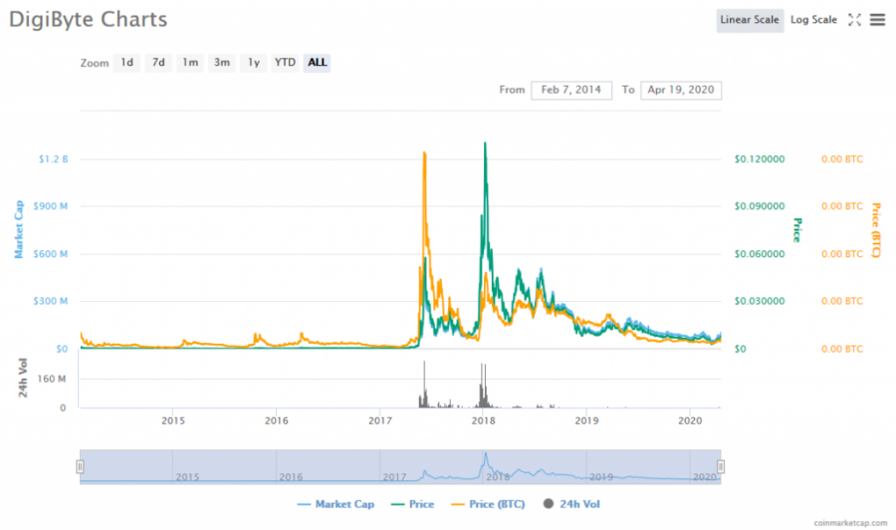Screen dimensions: 896x530
Task: Edit the From date field Feb 7, 2014
Action: point(571,90)
